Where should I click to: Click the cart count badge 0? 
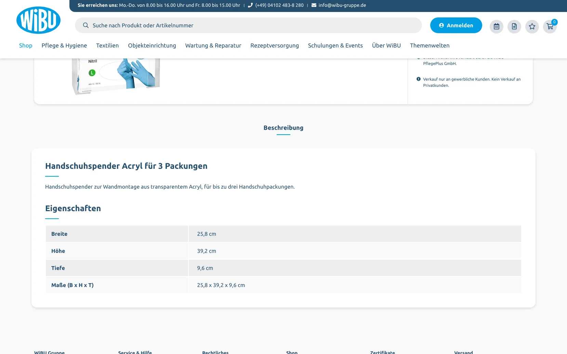554,22
